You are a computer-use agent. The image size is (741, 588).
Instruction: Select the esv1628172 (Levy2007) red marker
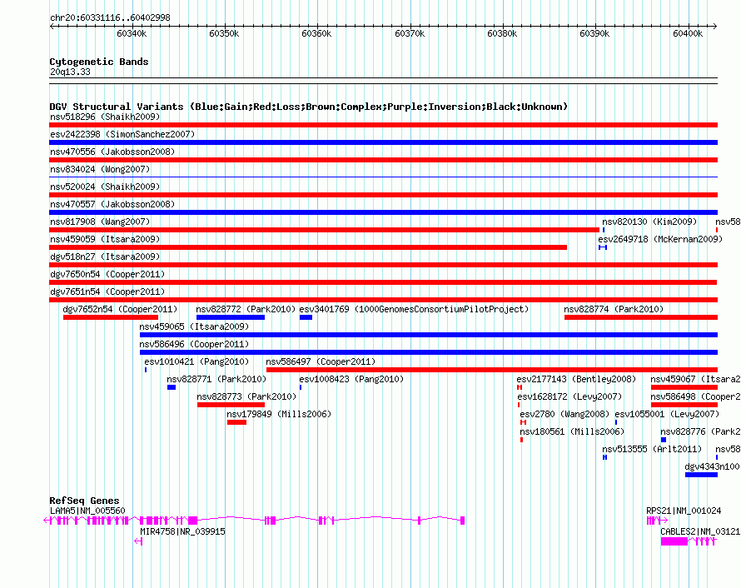coord(519,405)
